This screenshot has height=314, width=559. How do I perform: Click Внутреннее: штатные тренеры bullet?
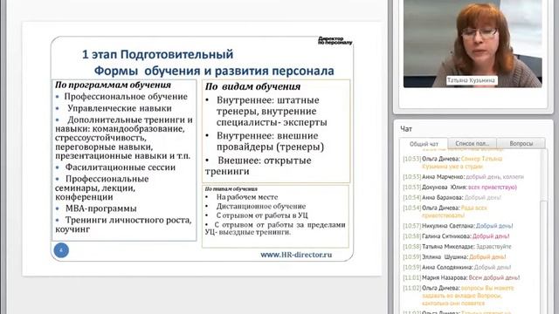point(266,111)
